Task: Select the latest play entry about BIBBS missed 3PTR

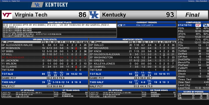Action: (x=60, y=26)
